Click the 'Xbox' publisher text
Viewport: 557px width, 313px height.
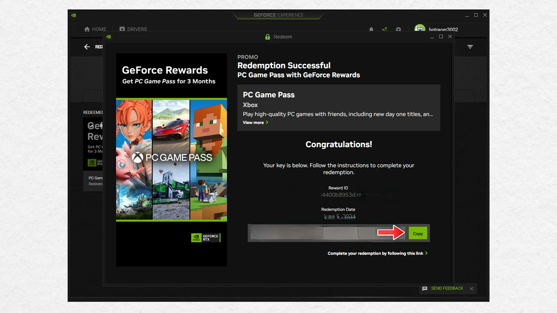point(250,105)
